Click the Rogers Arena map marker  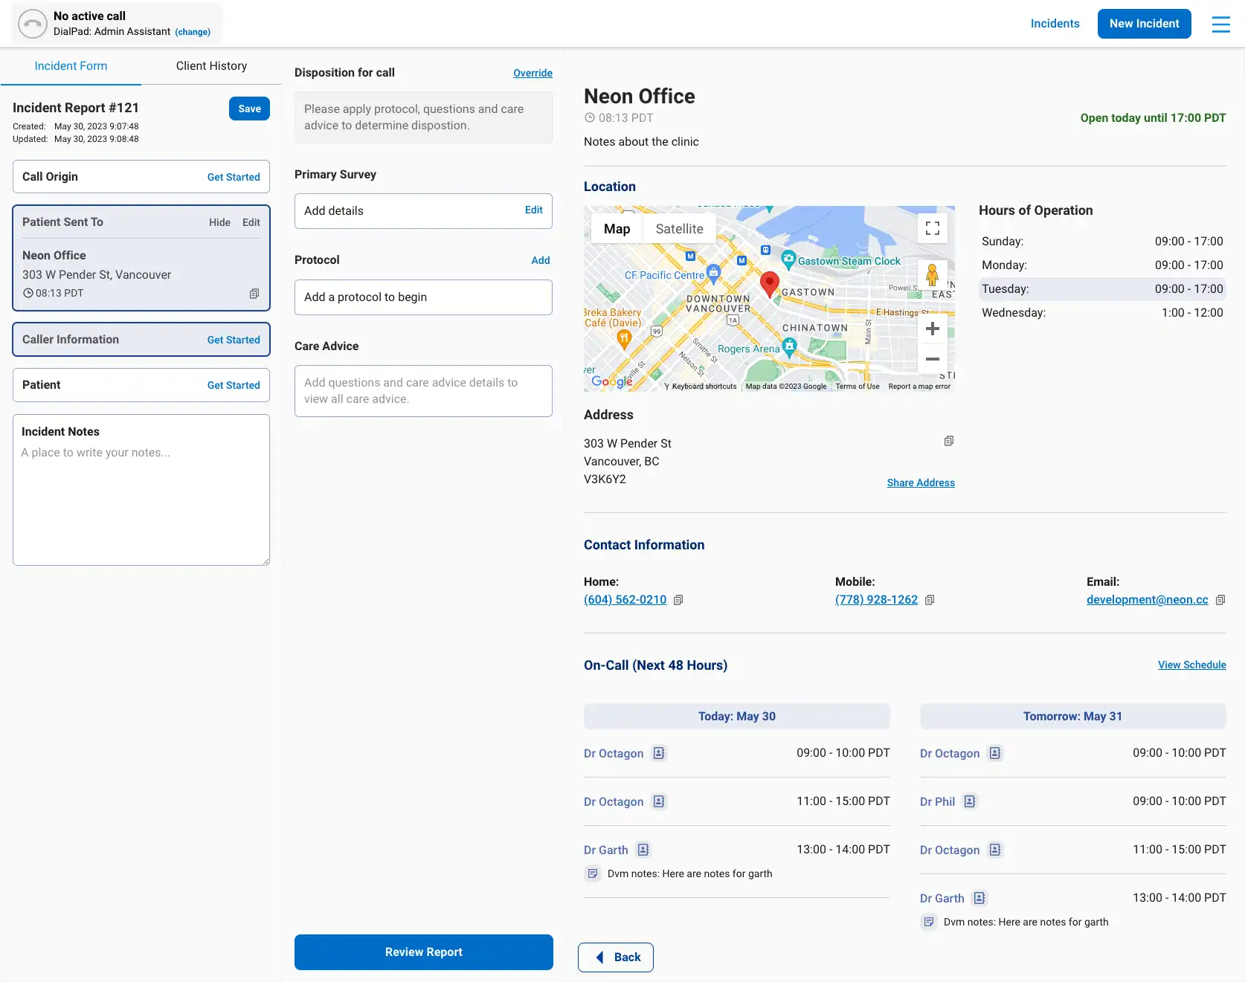pos(790,346)
